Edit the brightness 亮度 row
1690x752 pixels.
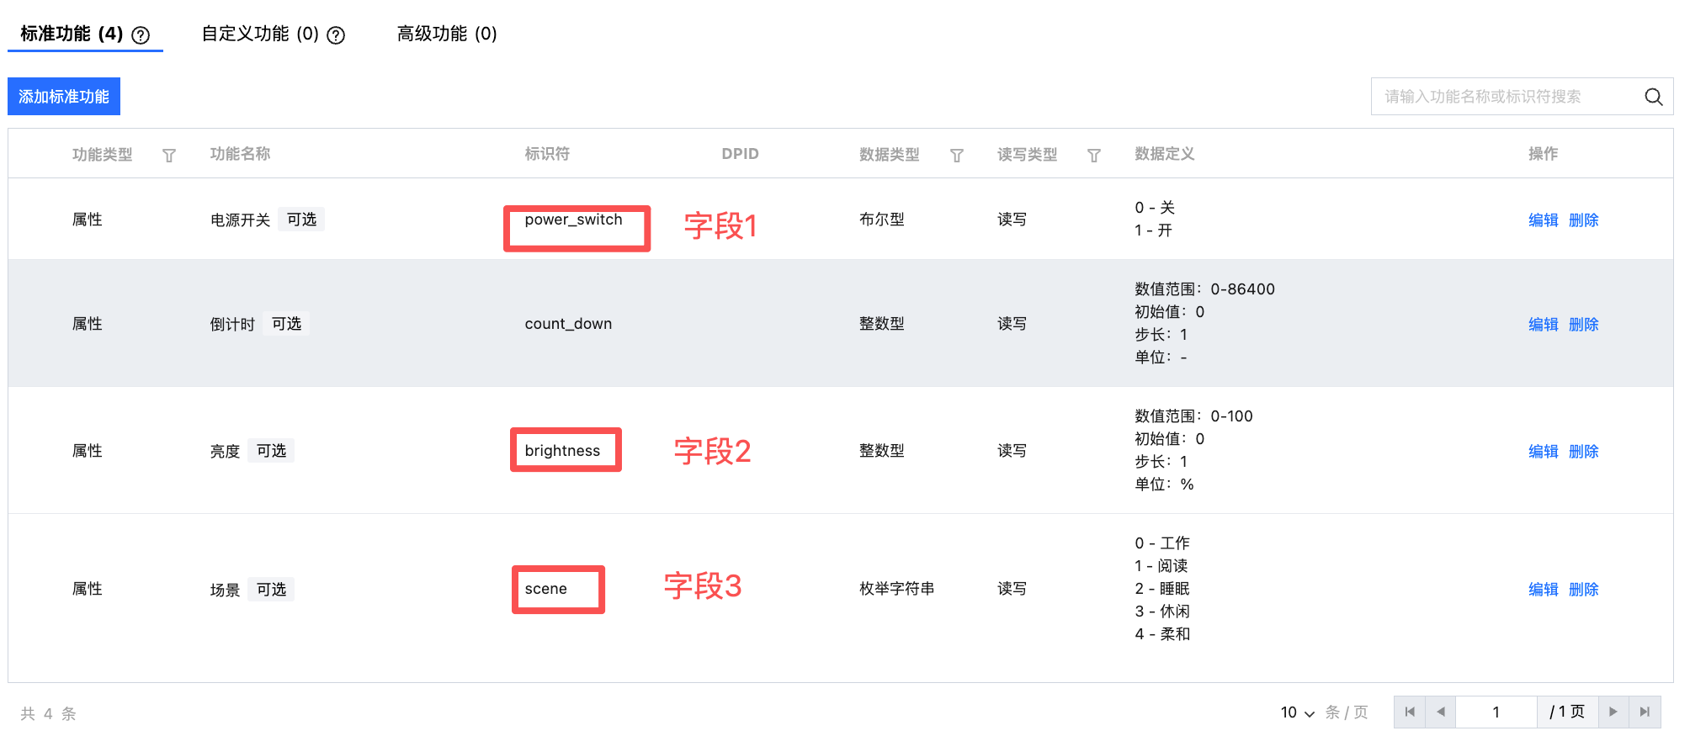coord(1543,452)
